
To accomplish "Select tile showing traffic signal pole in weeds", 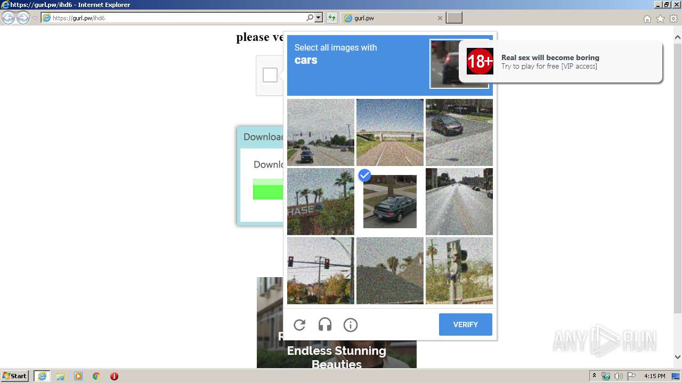I will pos(459,271).
